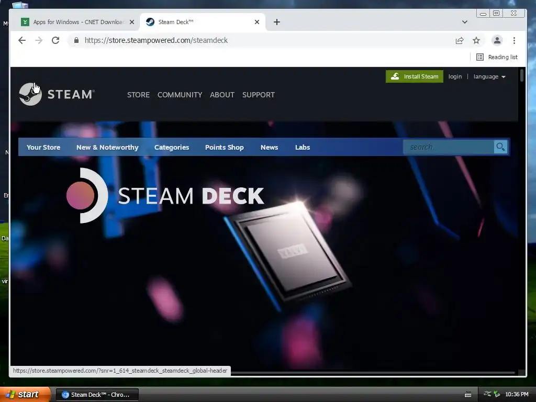The height and width of the screenshot is (402, 536).
Task: Open the ABOUT menu item
Action: click(222, 95)
